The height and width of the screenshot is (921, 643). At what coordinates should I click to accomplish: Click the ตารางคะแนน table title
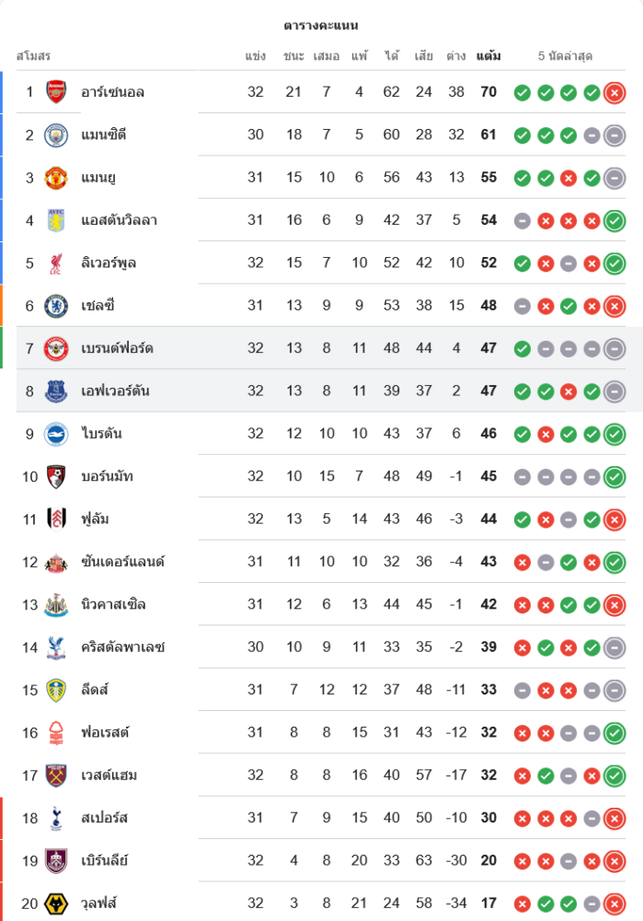[x=321, y=25]
